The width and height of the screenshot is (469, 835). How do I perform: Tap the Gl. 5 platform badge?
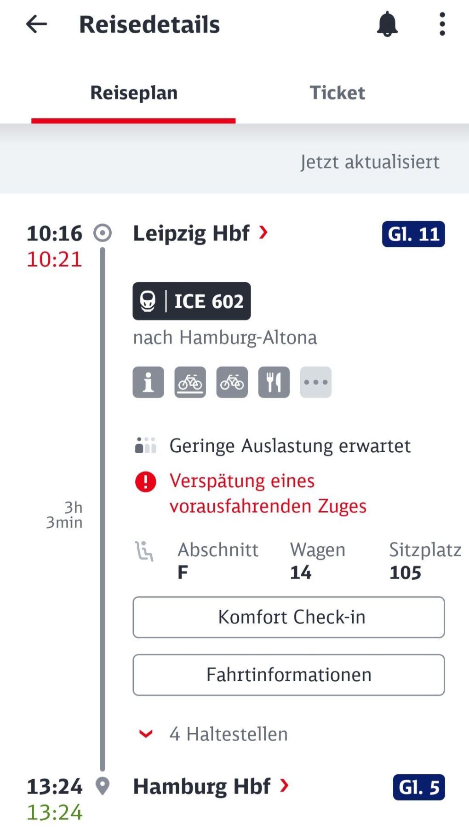(x=419, y=787)
